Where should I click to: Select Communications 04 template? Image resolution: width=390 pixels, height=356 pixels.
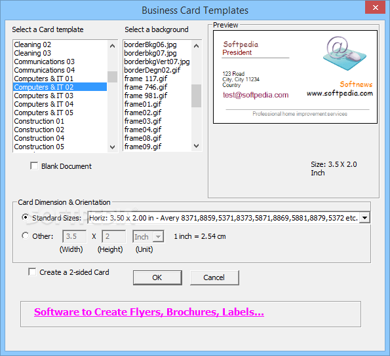60,70
